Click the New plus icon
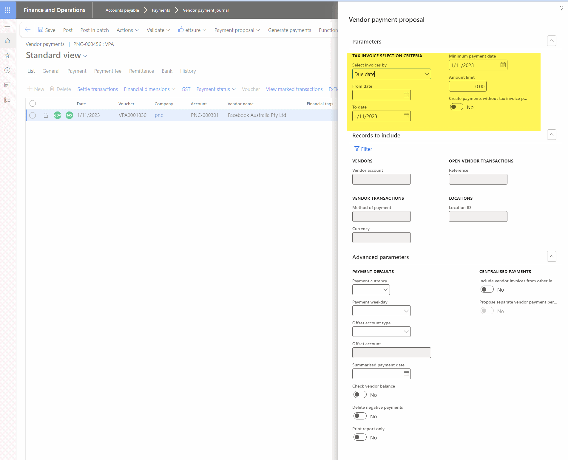Viewport: 568px width, 460px height. (30, 89)
